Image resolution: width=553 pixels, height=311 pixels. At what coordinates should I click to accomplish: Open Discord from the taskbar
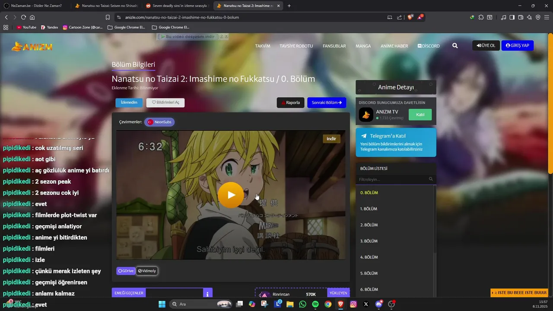pyautogui.click(x=379, y=304)
